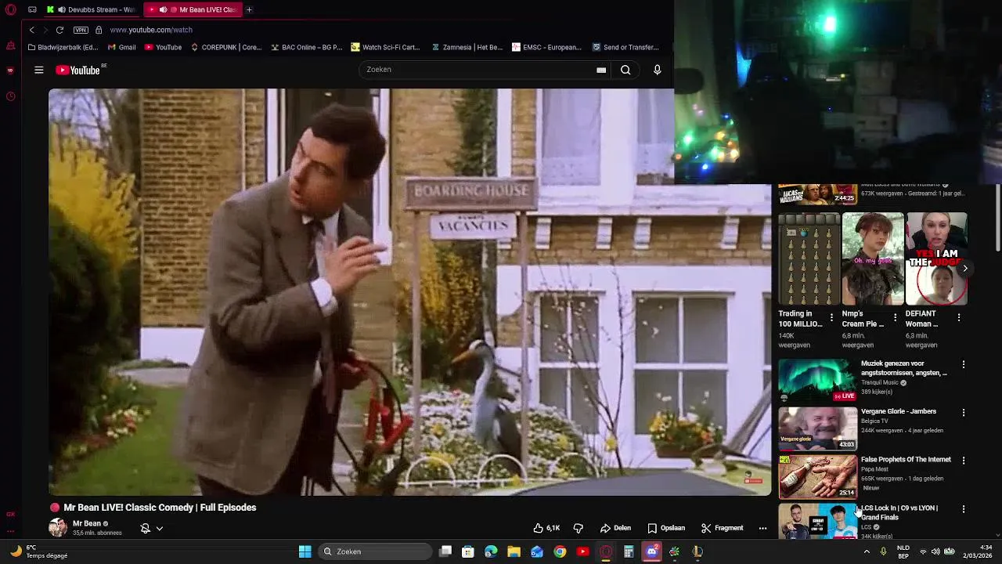The height and width of the screenshot is (564, 1002).
Task: Open the EMSC European bookmark
Action: [x=546, y=47]
